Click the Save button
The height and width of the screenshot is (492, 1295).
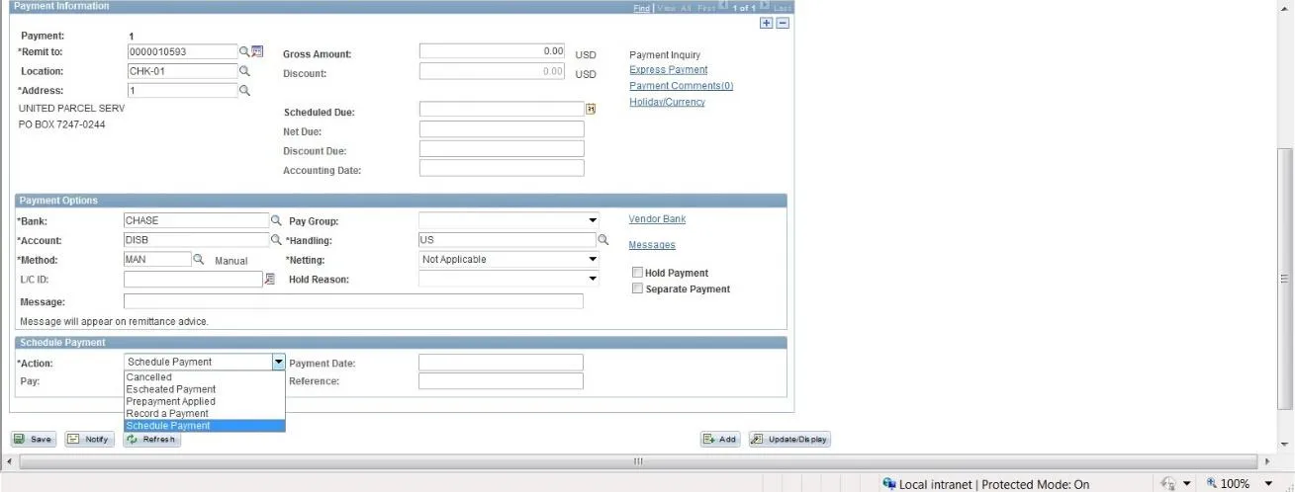click(34, 439)
